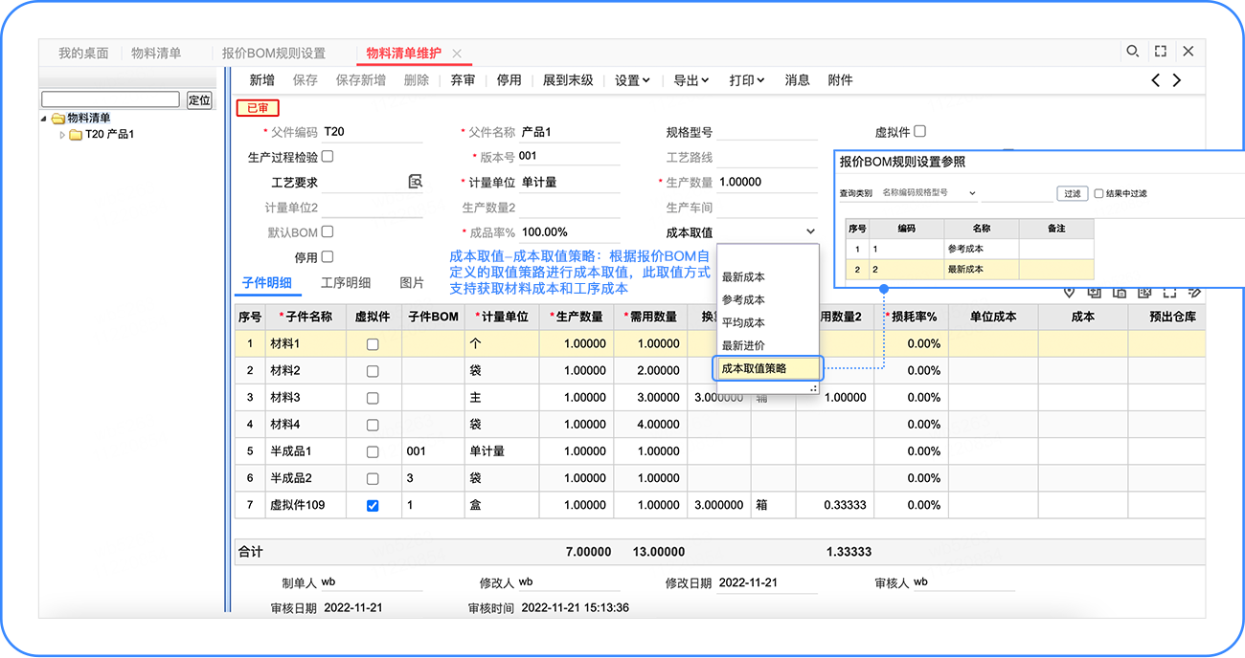Screen dimensions: 1245x658
Task: Open the 成本取值 dropdown arrow
Action: pos(810,232)
